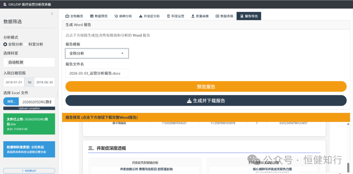Select the 报告导出 tab
The image size is (353, 174).
click(249, 16)
